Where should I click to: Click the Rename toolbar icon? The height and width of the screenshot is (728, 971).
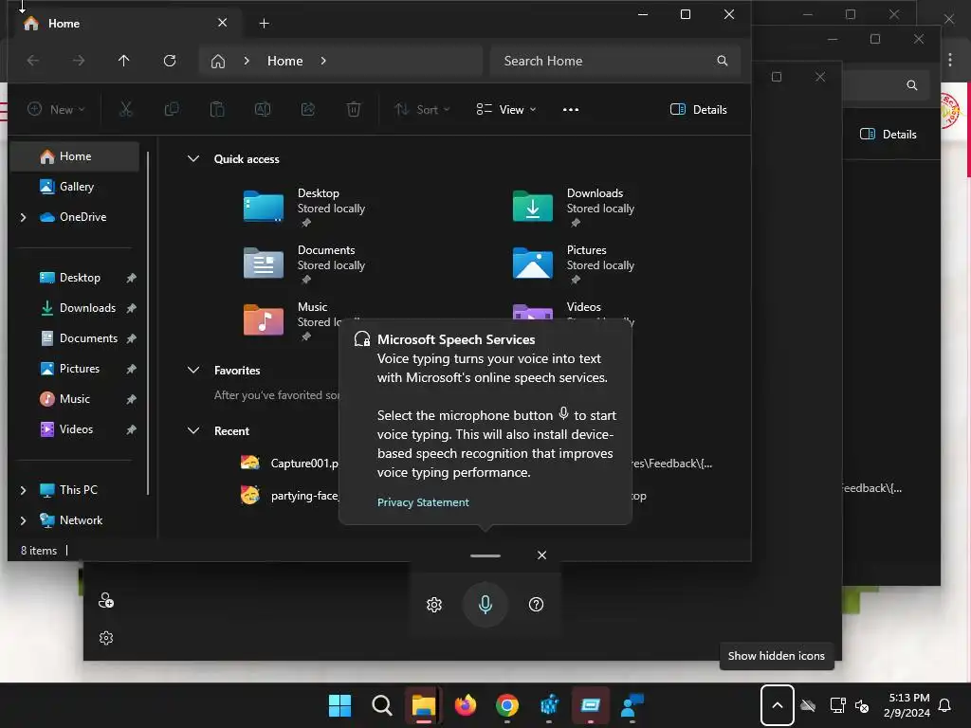[263, 110]
